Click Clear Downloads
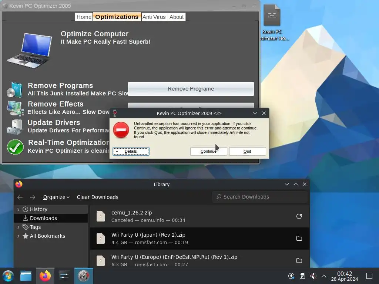The image size is (379, 284). point(98,197)
